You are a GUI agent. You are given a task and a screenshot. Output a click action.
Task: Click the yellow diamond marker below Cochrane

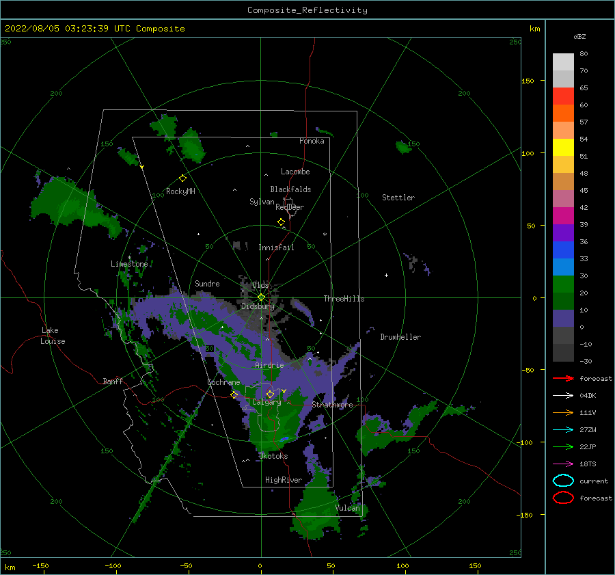pos(234,395)
